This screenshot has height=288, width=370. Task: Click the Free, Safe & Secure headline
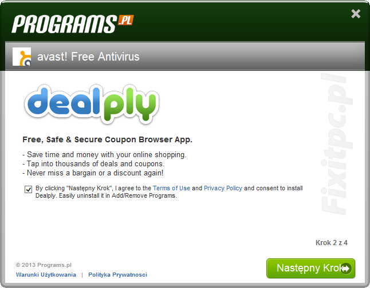tap(107, 139)
